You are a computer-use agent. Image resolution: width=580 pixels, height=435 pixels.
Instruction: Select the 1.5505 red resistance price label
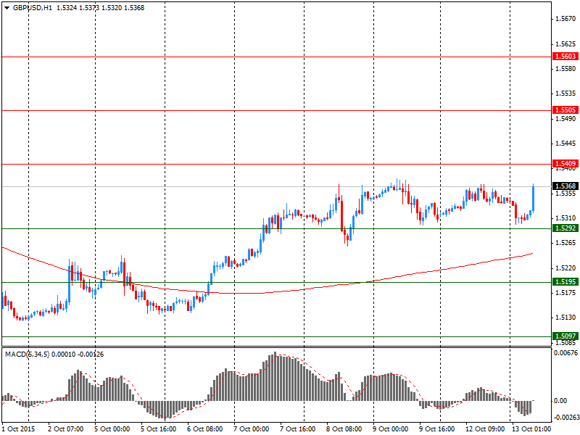click(565, 110)
